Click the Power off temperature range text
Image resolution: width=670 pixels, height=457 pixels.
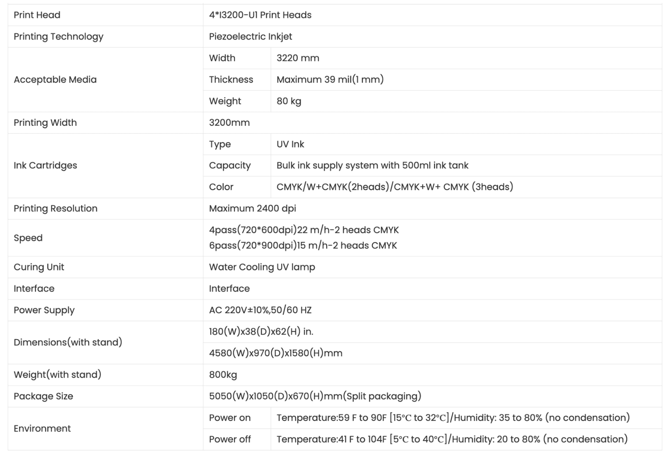(x=452, y=439)
